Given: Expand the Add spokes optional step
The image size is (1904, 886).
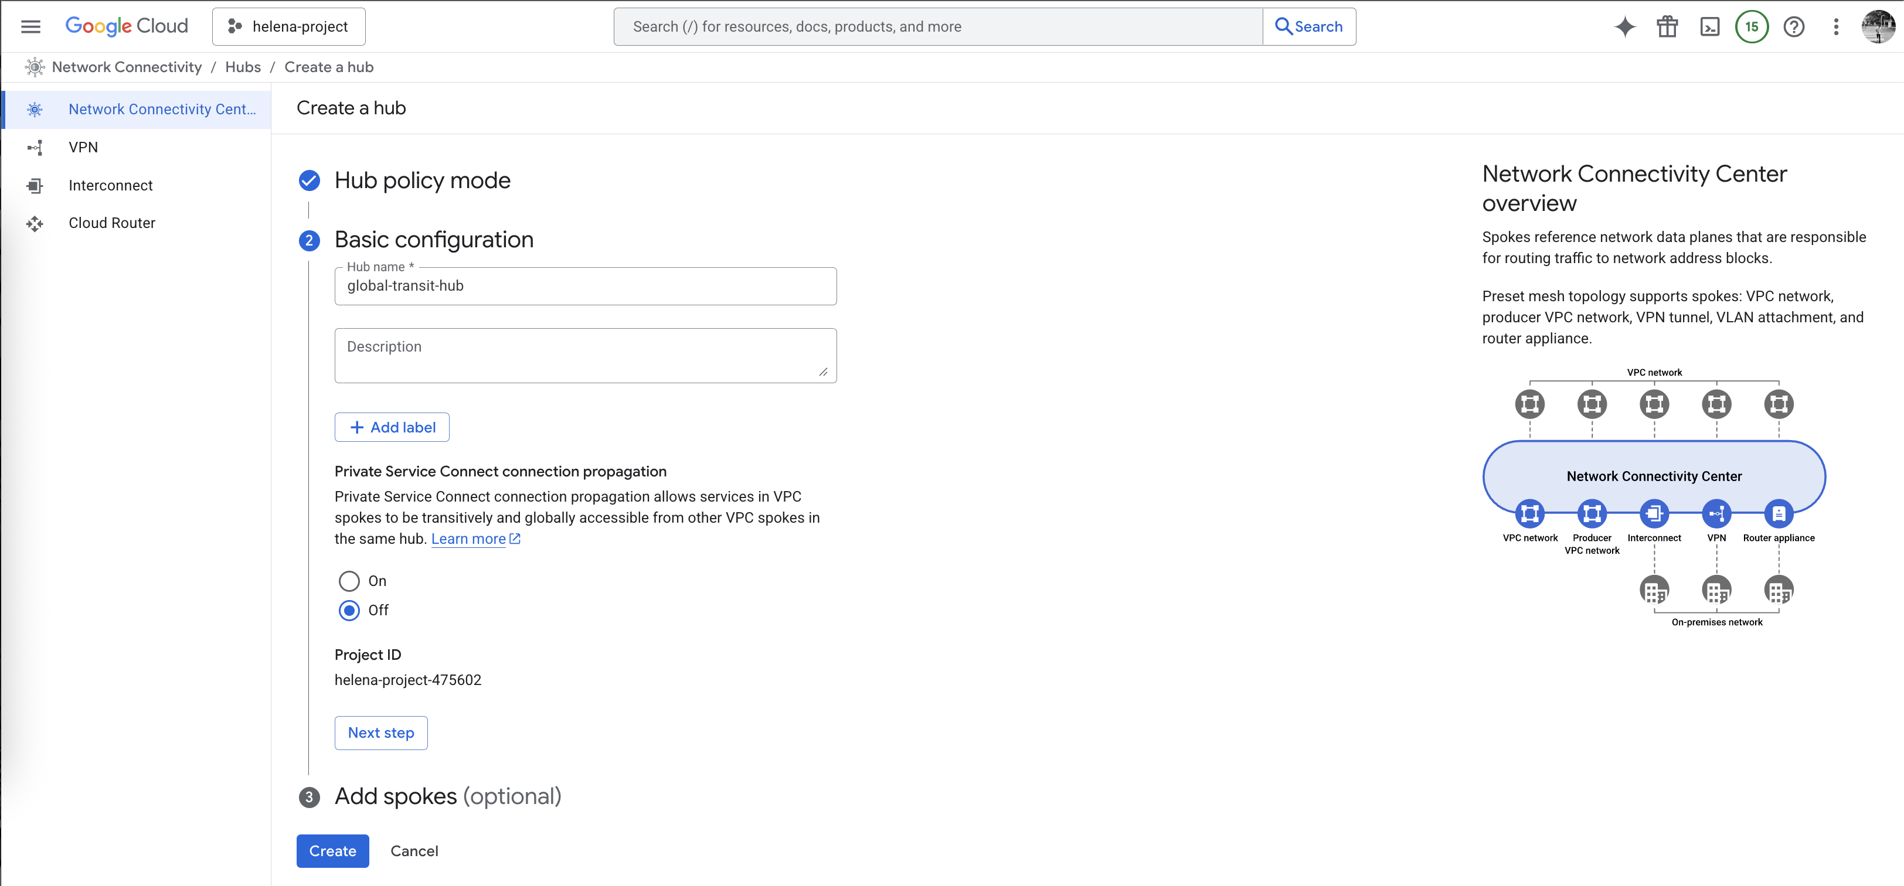Looking at the screenshot, I should [x=447, y=796].
